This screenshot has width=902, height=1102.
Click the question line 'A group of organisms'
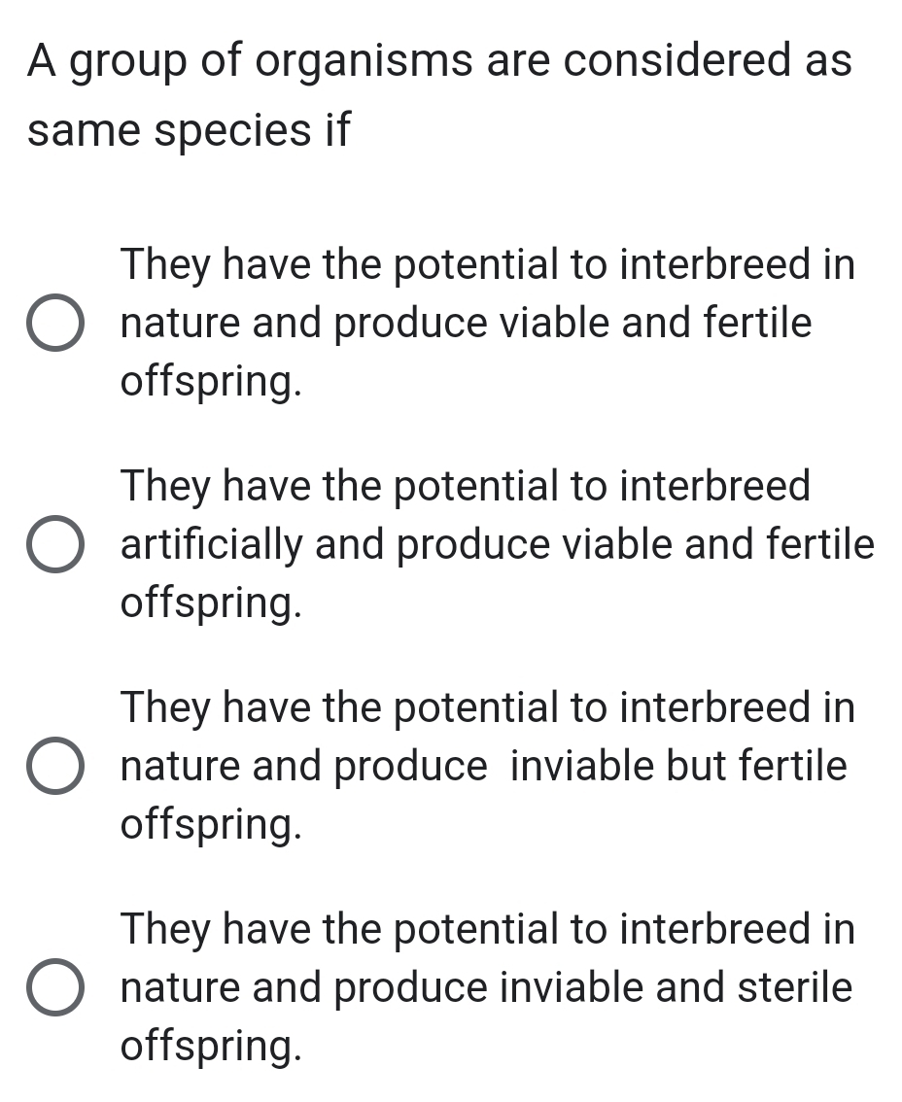click(439, 60)
